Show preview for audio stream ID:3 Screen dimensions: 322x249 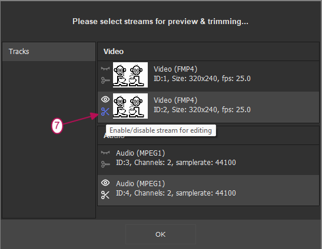pyautogui.click(x=105, y=153)
